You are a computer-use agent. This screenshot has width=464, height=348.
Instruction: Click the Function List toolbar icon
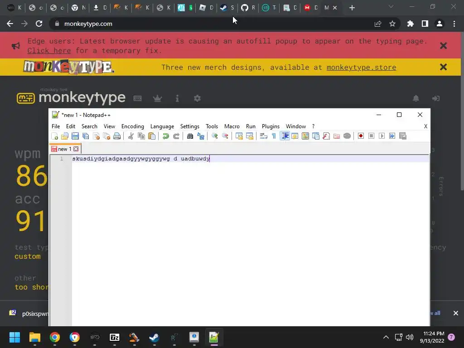pyautogui.click(x=326, y=136)
